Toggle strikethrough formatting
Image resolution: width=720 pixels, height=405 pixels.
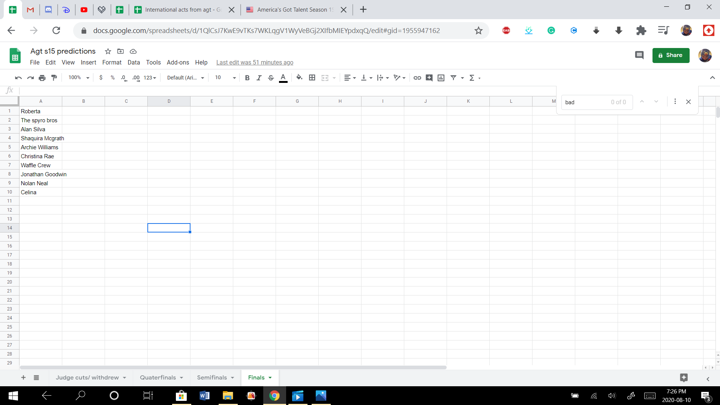(271, 78)
